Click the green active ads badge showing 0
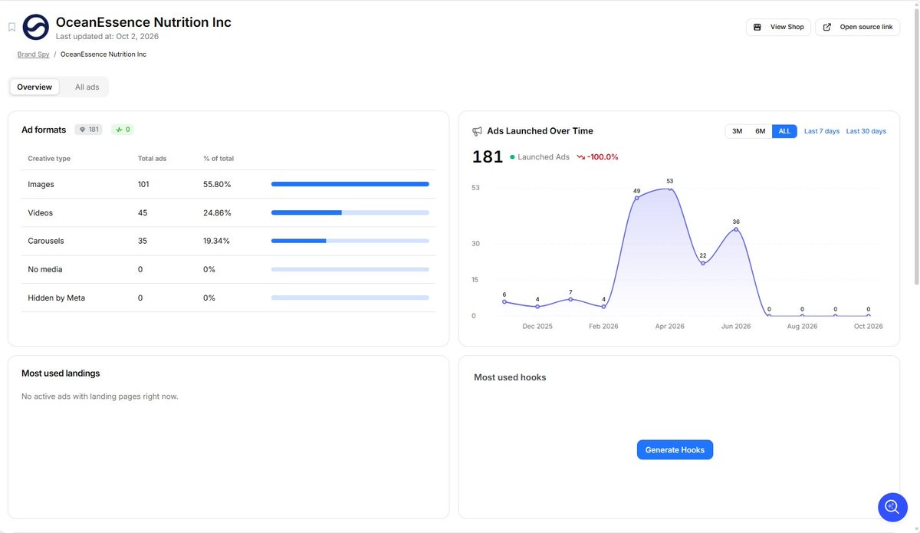The image size is (920, 533). point(123,130)
